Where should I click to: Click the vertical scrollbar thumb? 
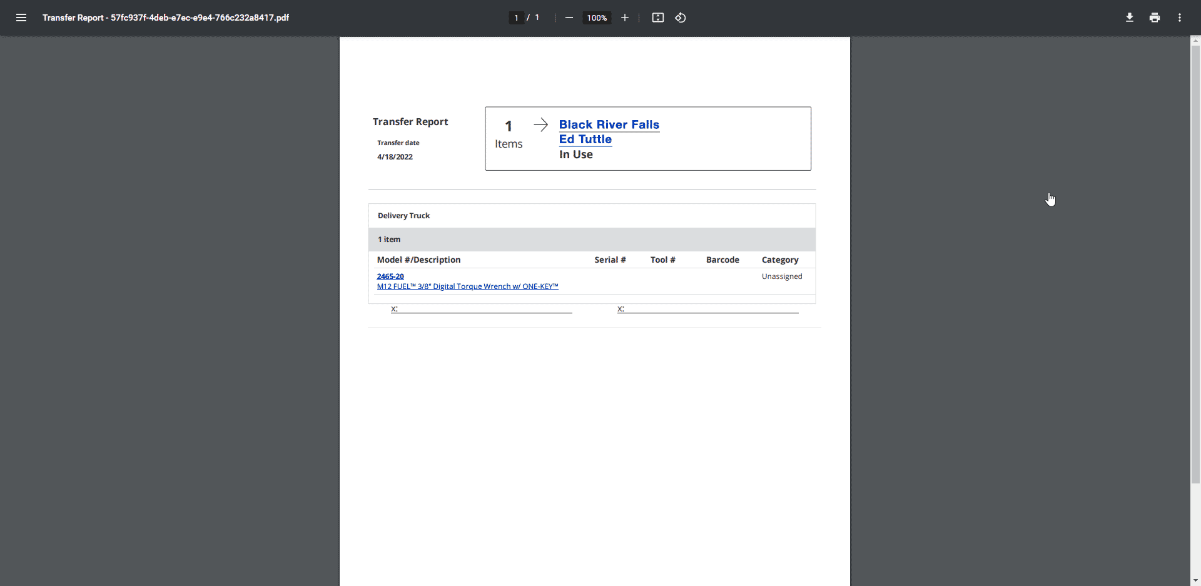click(1195, 263)
